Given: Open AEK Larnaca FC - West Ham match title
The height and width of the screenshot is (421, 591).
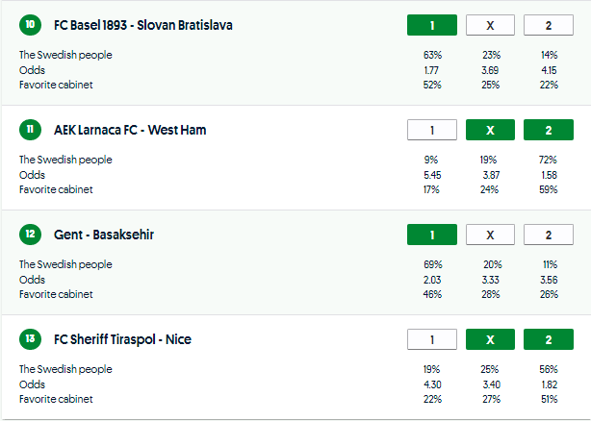Looking at the screenshot, I should point(130,130).
